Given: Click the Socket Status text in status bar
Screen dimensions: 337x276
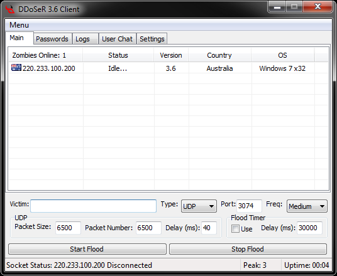Looking at the screenshot, I should tap(79, 265).
